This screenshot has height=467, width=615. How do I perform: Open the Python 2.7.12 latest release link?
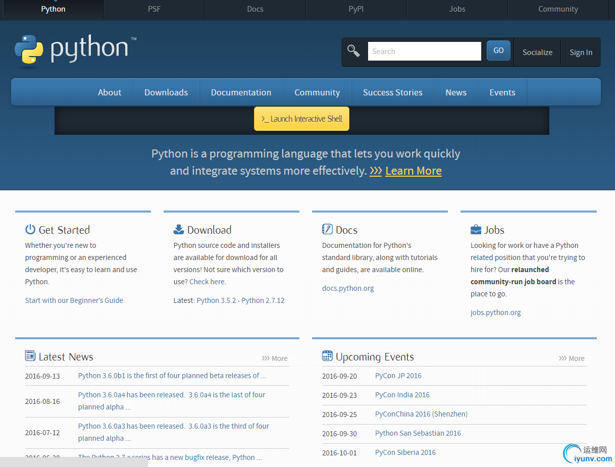click(263, 300)
